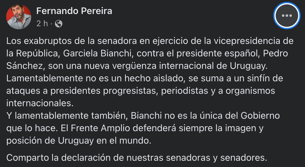
Task: Open the post options three-dot menu
Action: 287,15
